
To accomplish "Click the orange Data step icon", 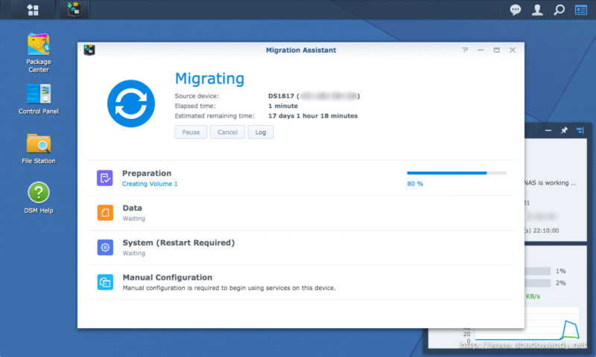I will pos(105,213).
